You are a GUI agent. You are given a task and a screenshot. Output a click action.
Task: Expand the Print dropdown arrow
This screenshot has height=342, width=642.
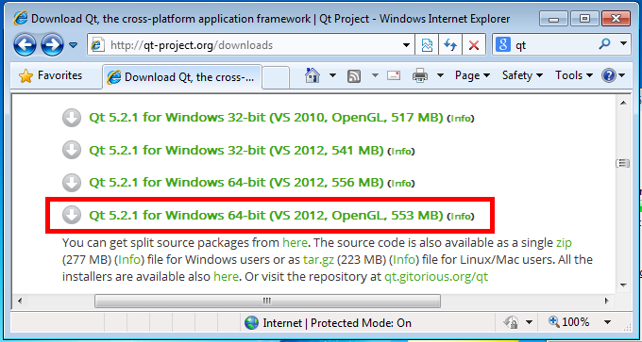tap(440, 75)
